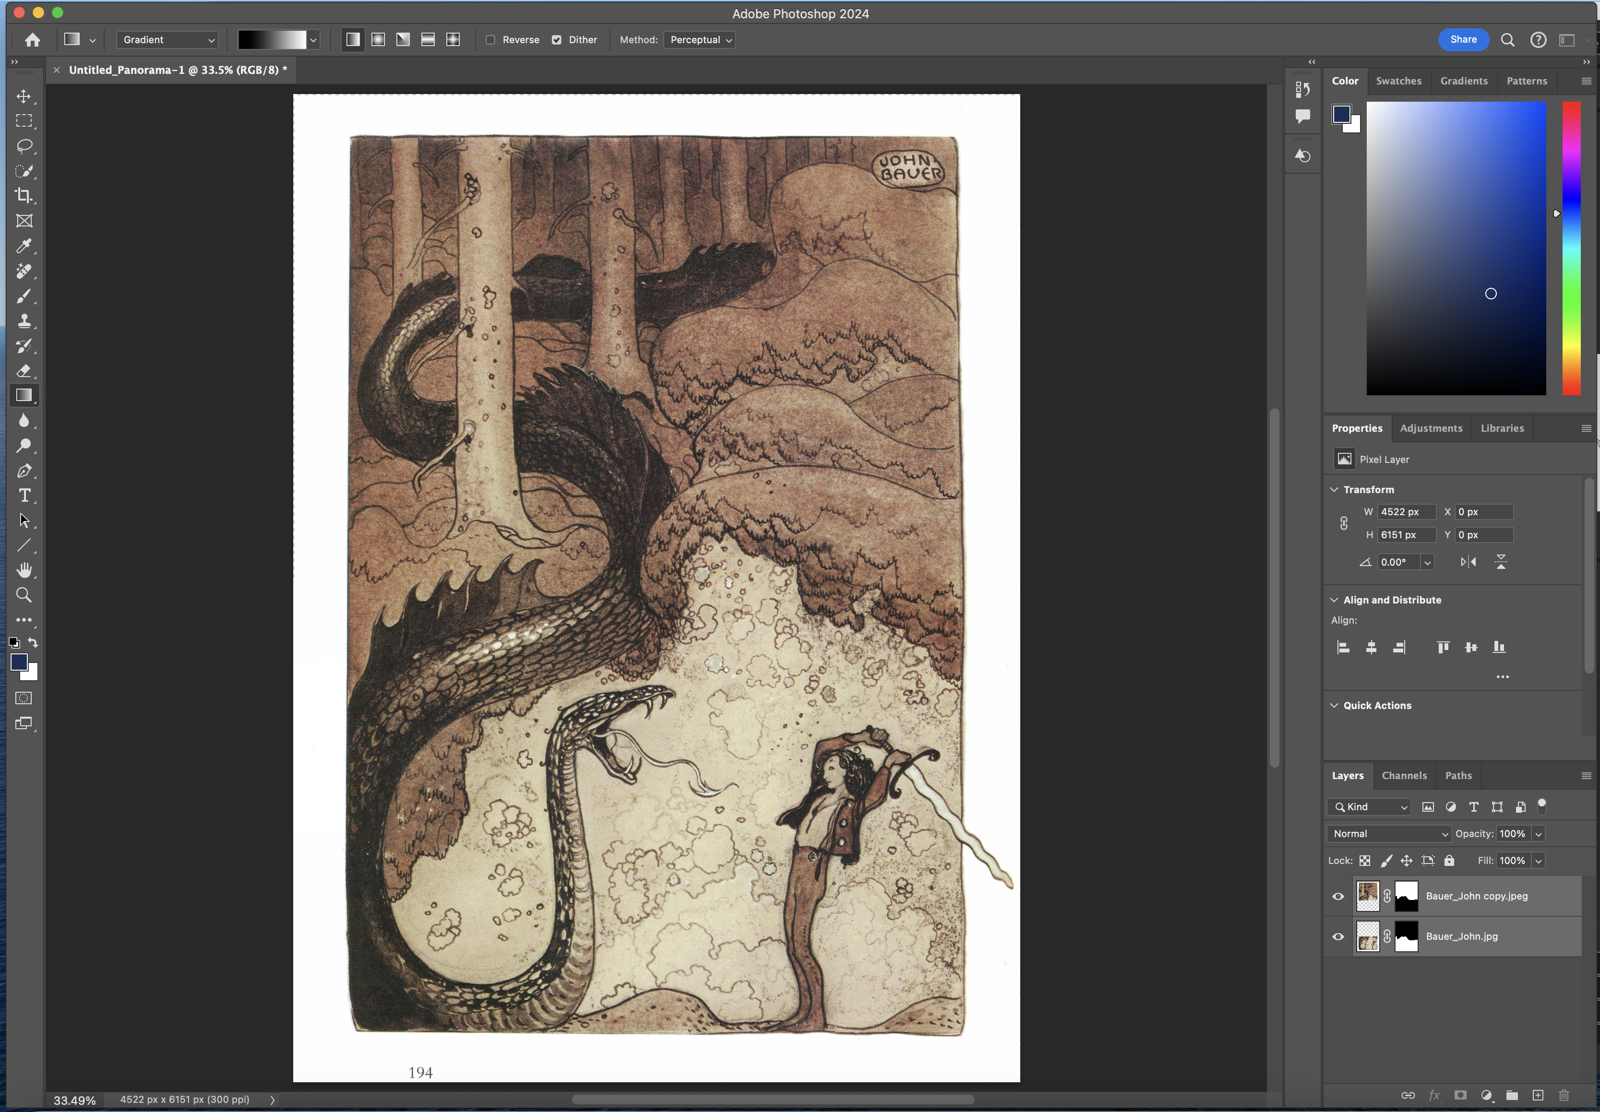Screen dimensions: 1600x1112
Task: Toggle Lock all for the layer
Action: pyautogui.click(x=1449, y=861)
